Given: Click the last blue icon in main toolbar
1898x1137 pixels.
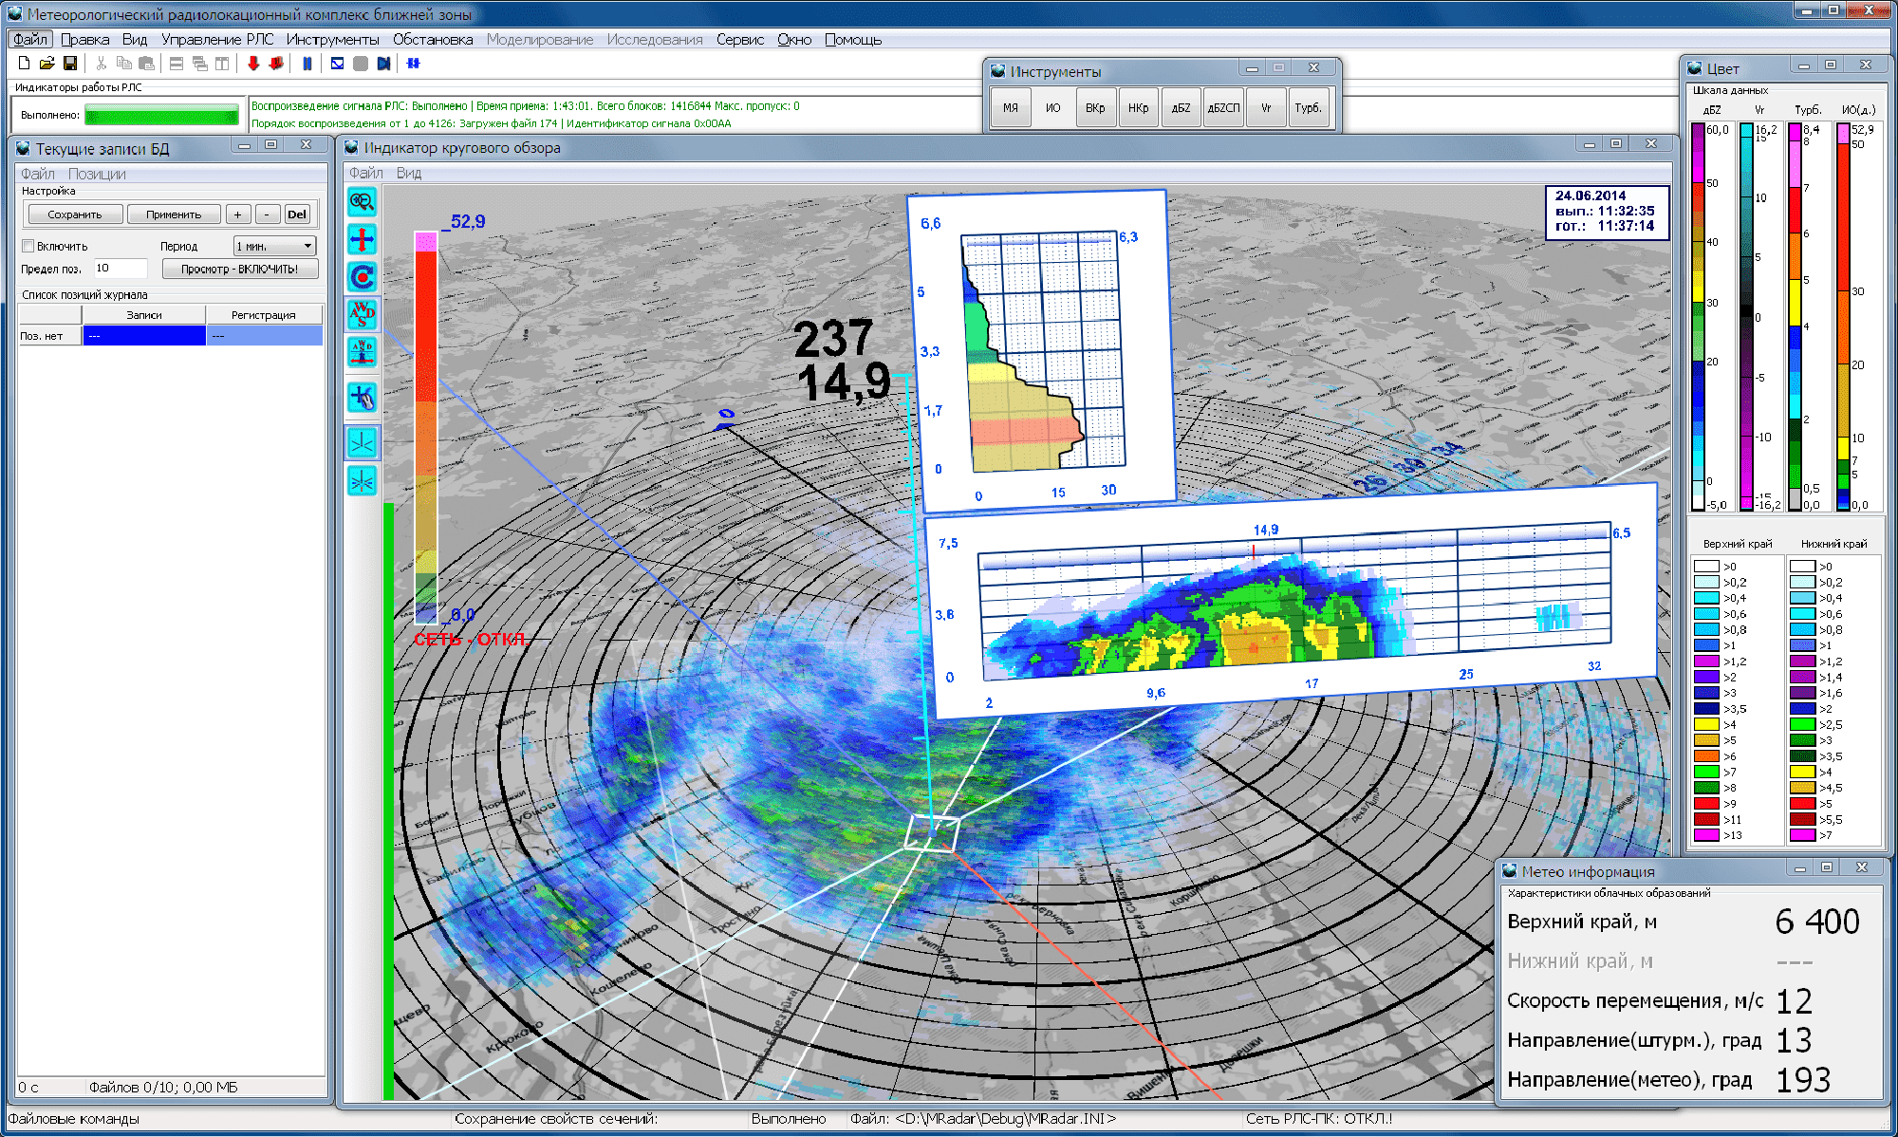Looking at the screenshot, I should 414,64.
